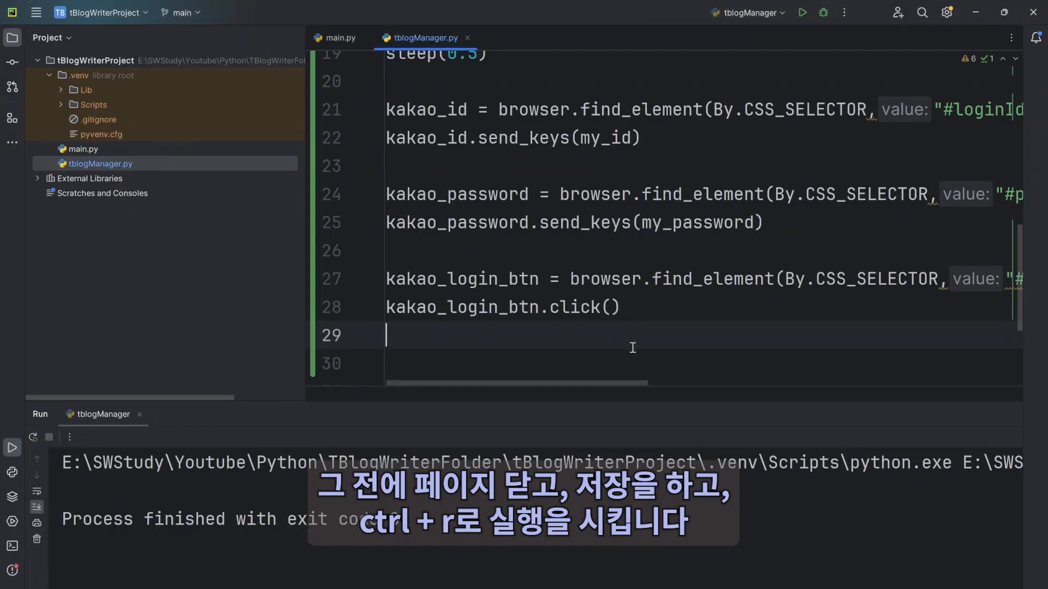Open Code With Me icon
The image size is (1048, 589).
point(898,12)
